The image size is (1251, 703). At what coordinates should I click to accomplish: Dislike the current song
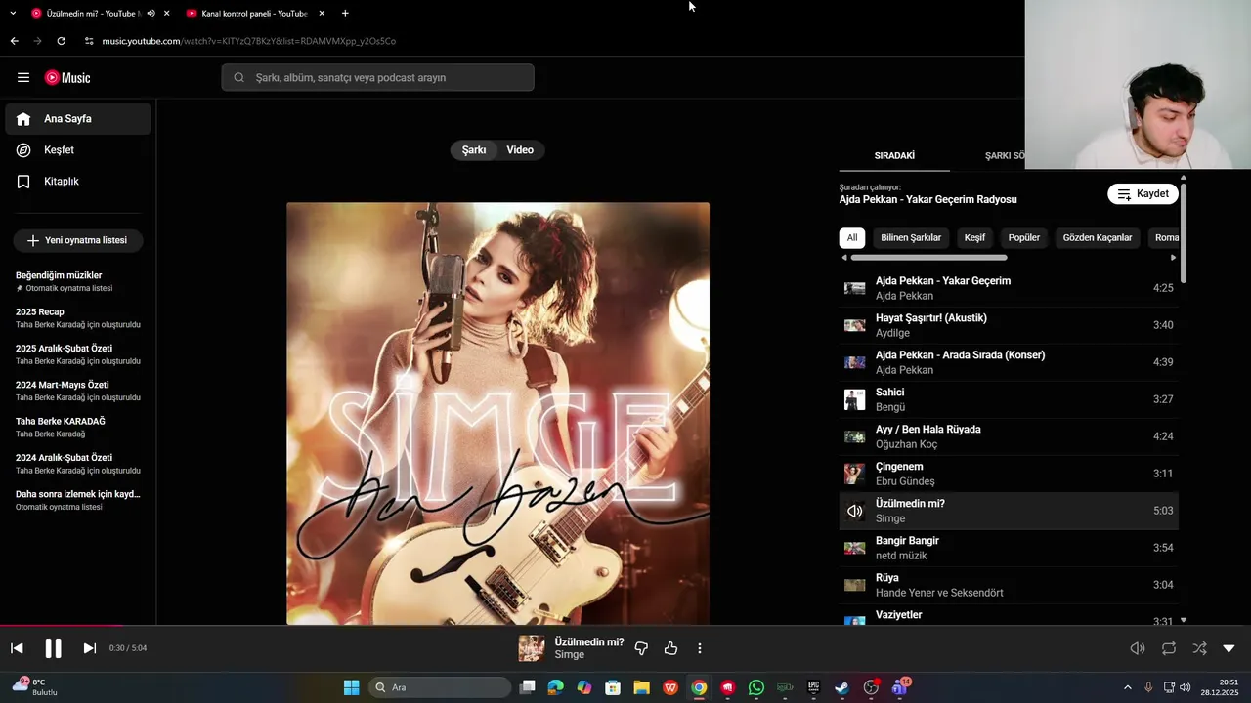(x=641, y=648)
